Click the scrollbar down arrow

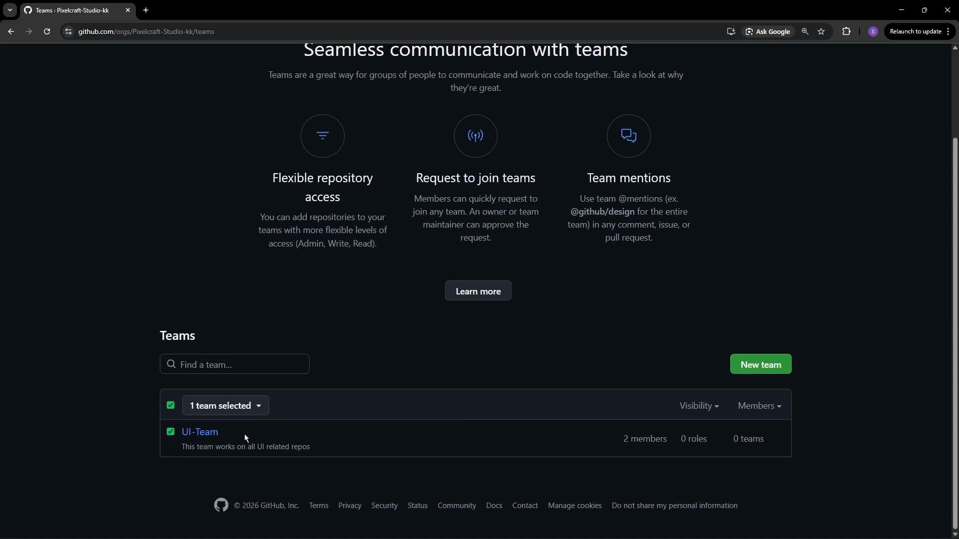click(955, 535)
